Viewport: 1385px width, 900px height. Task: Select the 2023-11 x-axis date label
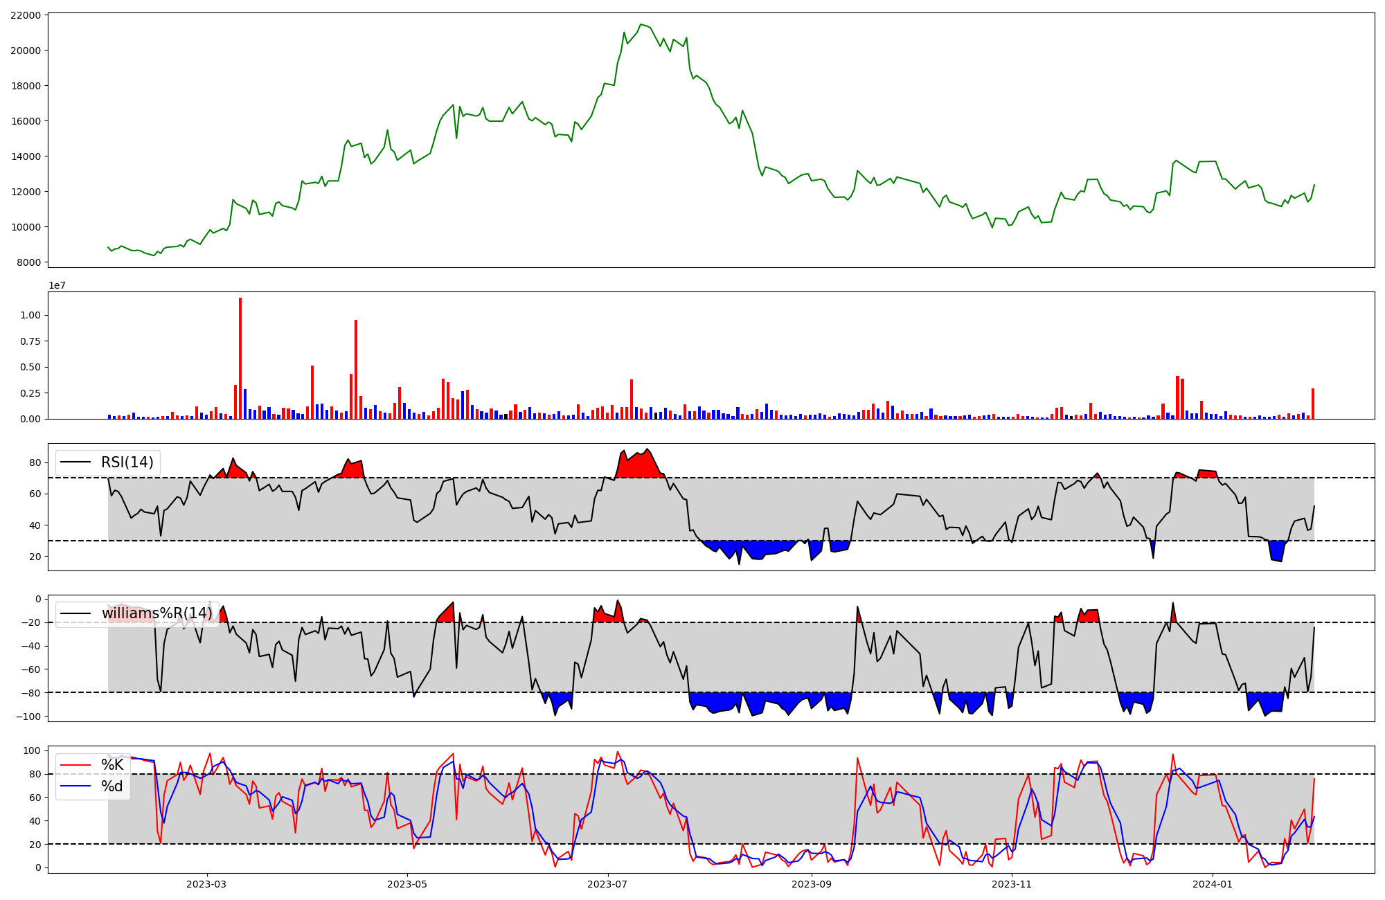point(1012,883)
